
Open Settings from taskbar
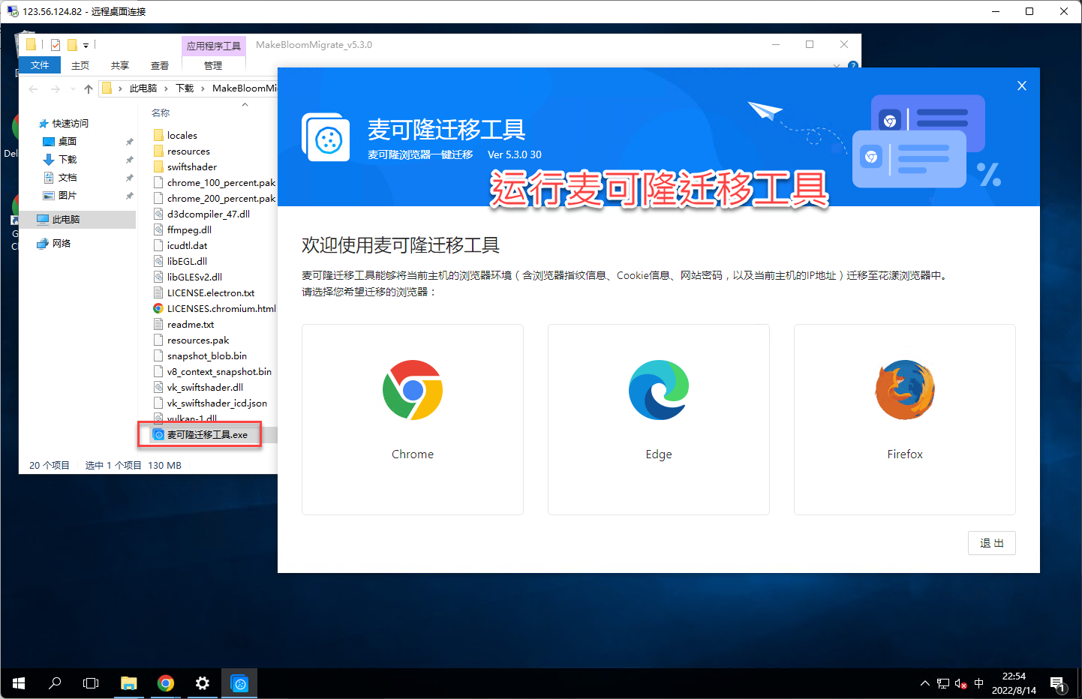tap(203, 683)
